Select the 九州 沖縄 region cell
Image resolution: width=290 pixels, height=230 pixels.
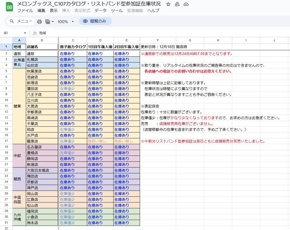(19, 217)
